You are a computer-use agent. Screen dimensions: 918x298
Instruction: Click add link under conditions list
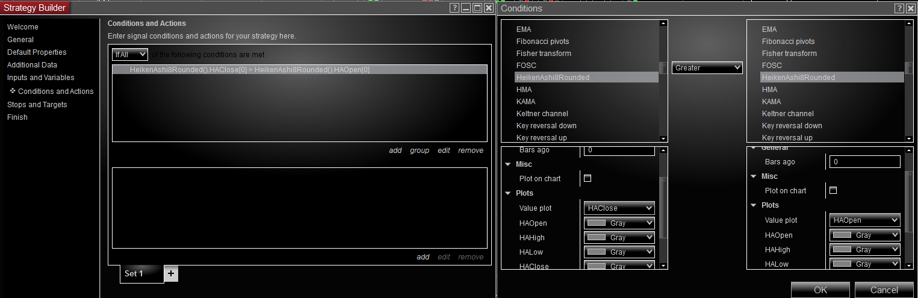tap(395, 151)
